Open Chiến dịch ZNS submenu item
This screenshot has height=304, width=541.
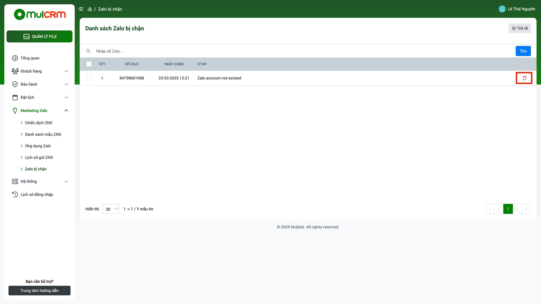[39, 123]
